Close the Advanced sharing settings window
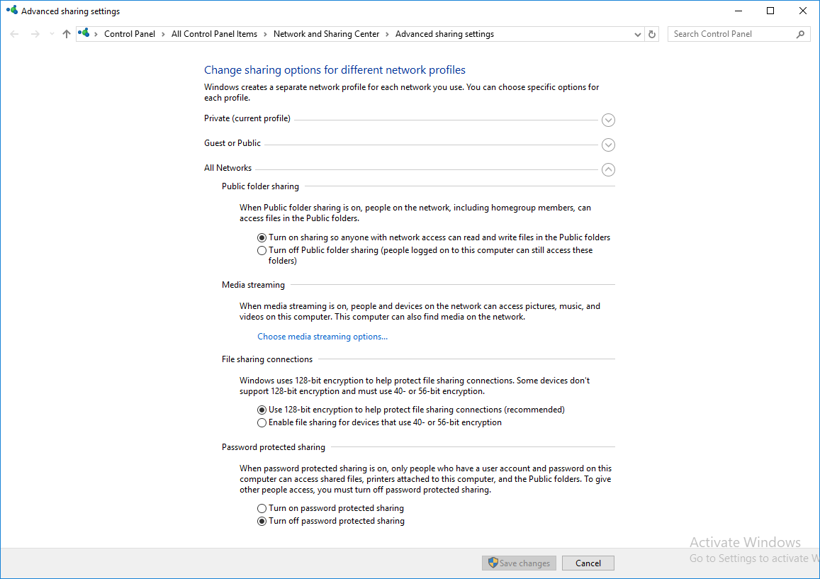This screenshot has height=579, width=820. [803, 11]
